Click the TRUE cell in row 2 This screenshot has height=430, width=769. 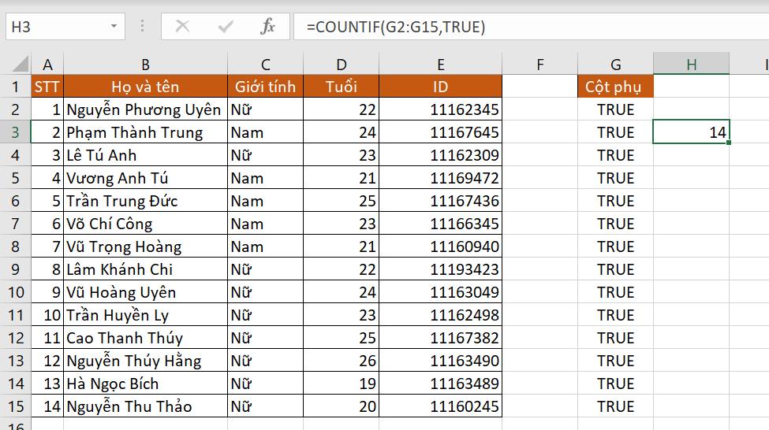[x=615, y=109]
